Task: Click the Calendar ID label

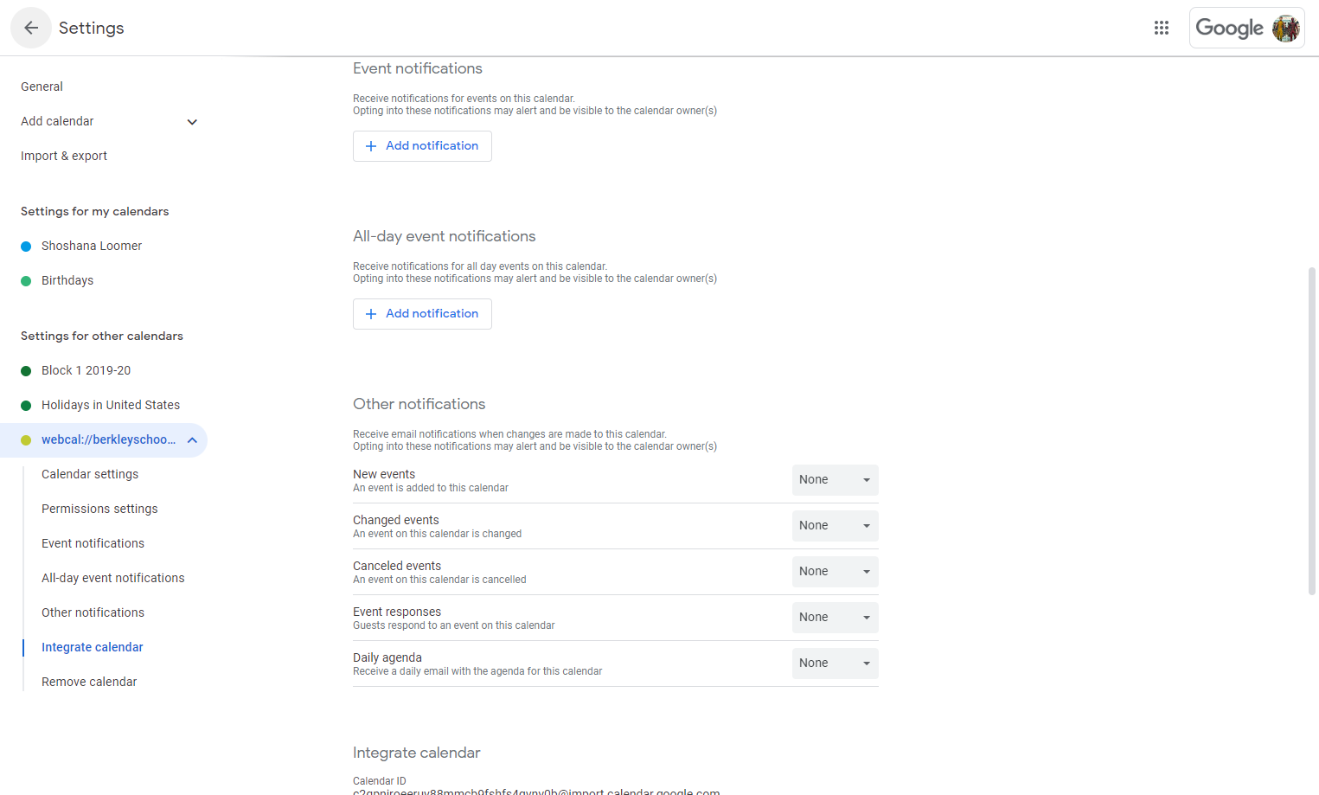Action: click(x=379, y=781)
